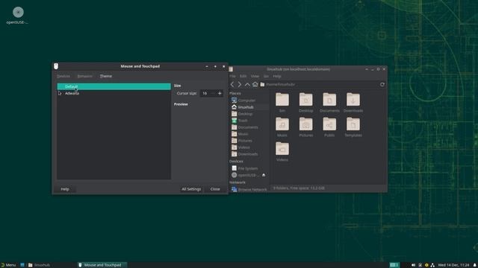Open the Menu button on the taskbar
Image resolution: width=478 pixels, height=268 pixels.
(x=8, y=265)
